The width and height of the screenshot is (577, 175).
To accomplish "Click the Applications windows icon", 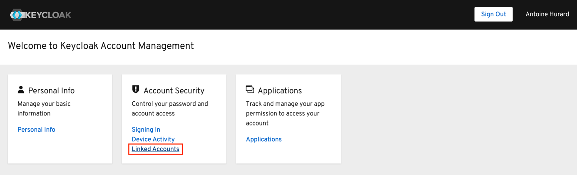I will [250, 89].
